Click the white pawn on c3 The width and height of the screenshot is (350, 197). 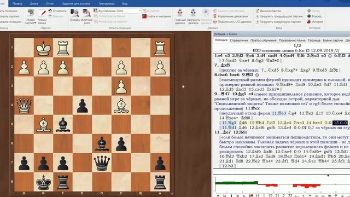tap(121, 86)
